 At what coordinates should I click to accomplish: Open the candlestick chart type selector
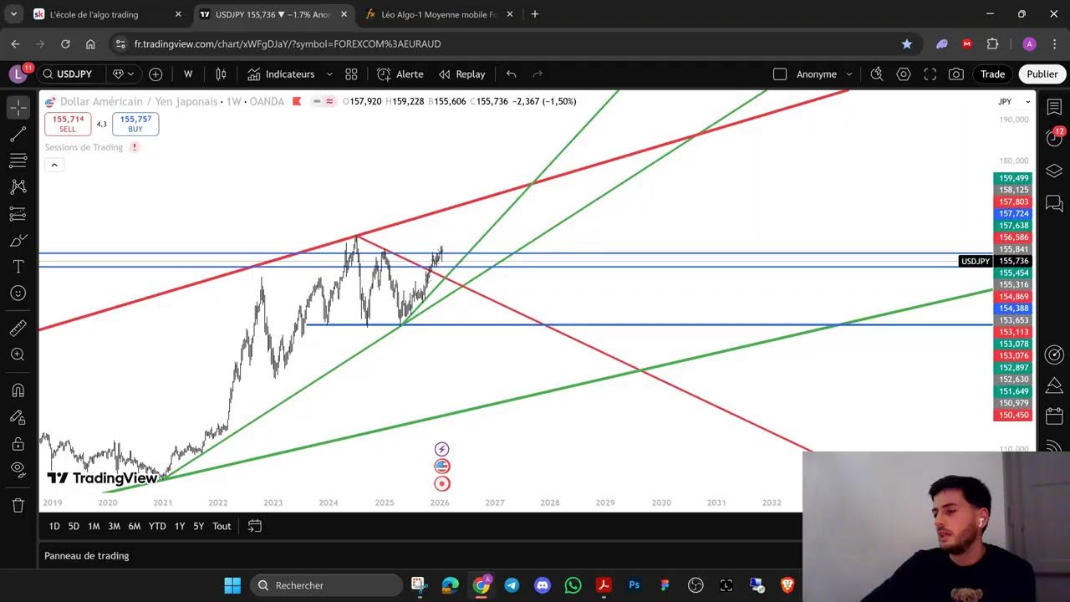[221, 74]
